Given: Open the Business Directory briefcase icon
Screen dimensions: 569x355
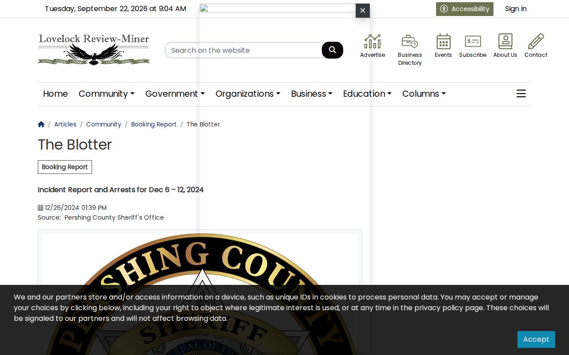Looking at the screenshot, I should (x=410, y=41).
